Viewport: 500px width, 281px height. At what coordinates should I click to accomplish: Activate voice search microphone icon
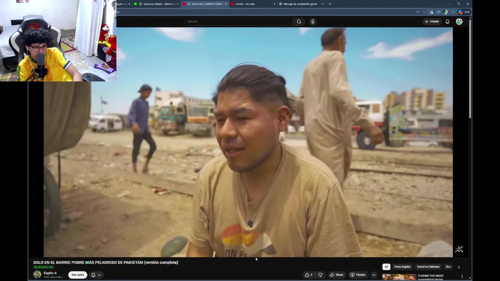312,21
